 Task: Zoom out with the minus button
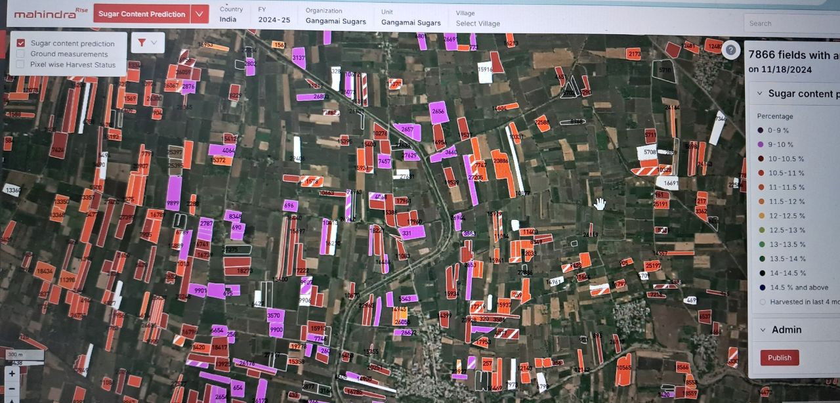click(12, 389)
